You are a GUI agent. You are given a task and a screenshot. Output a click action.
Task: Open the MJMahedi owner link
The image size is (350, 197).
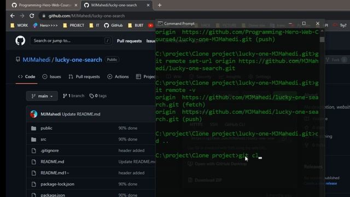click(x=37, y=60)
